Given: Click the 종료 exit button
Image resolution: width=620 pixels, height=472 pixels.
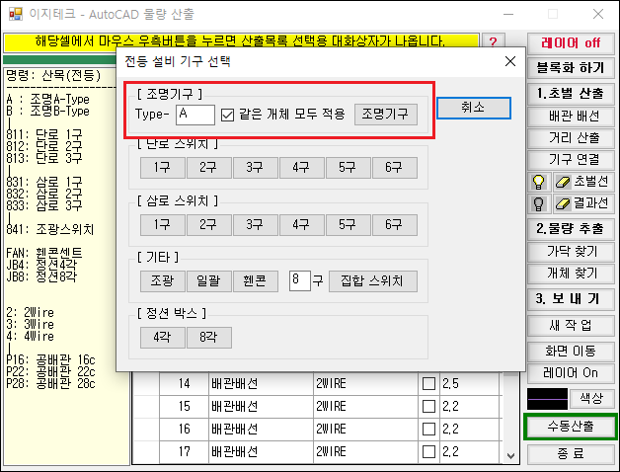Looking at the screenshot, I should coord(571,454).
